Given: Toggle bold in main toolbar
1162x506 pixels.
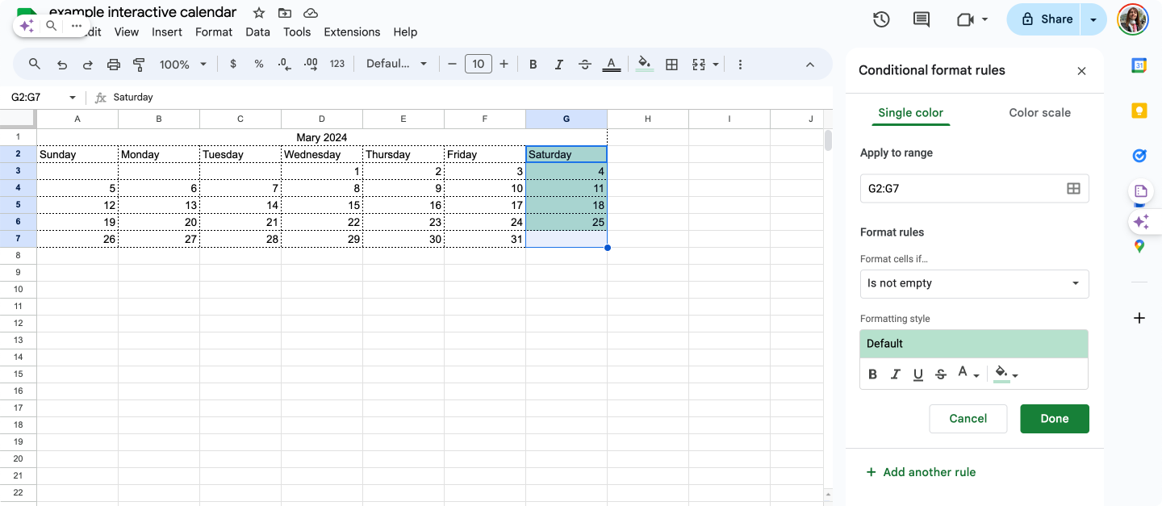Looking at the screenshot, I should (533, 64).
